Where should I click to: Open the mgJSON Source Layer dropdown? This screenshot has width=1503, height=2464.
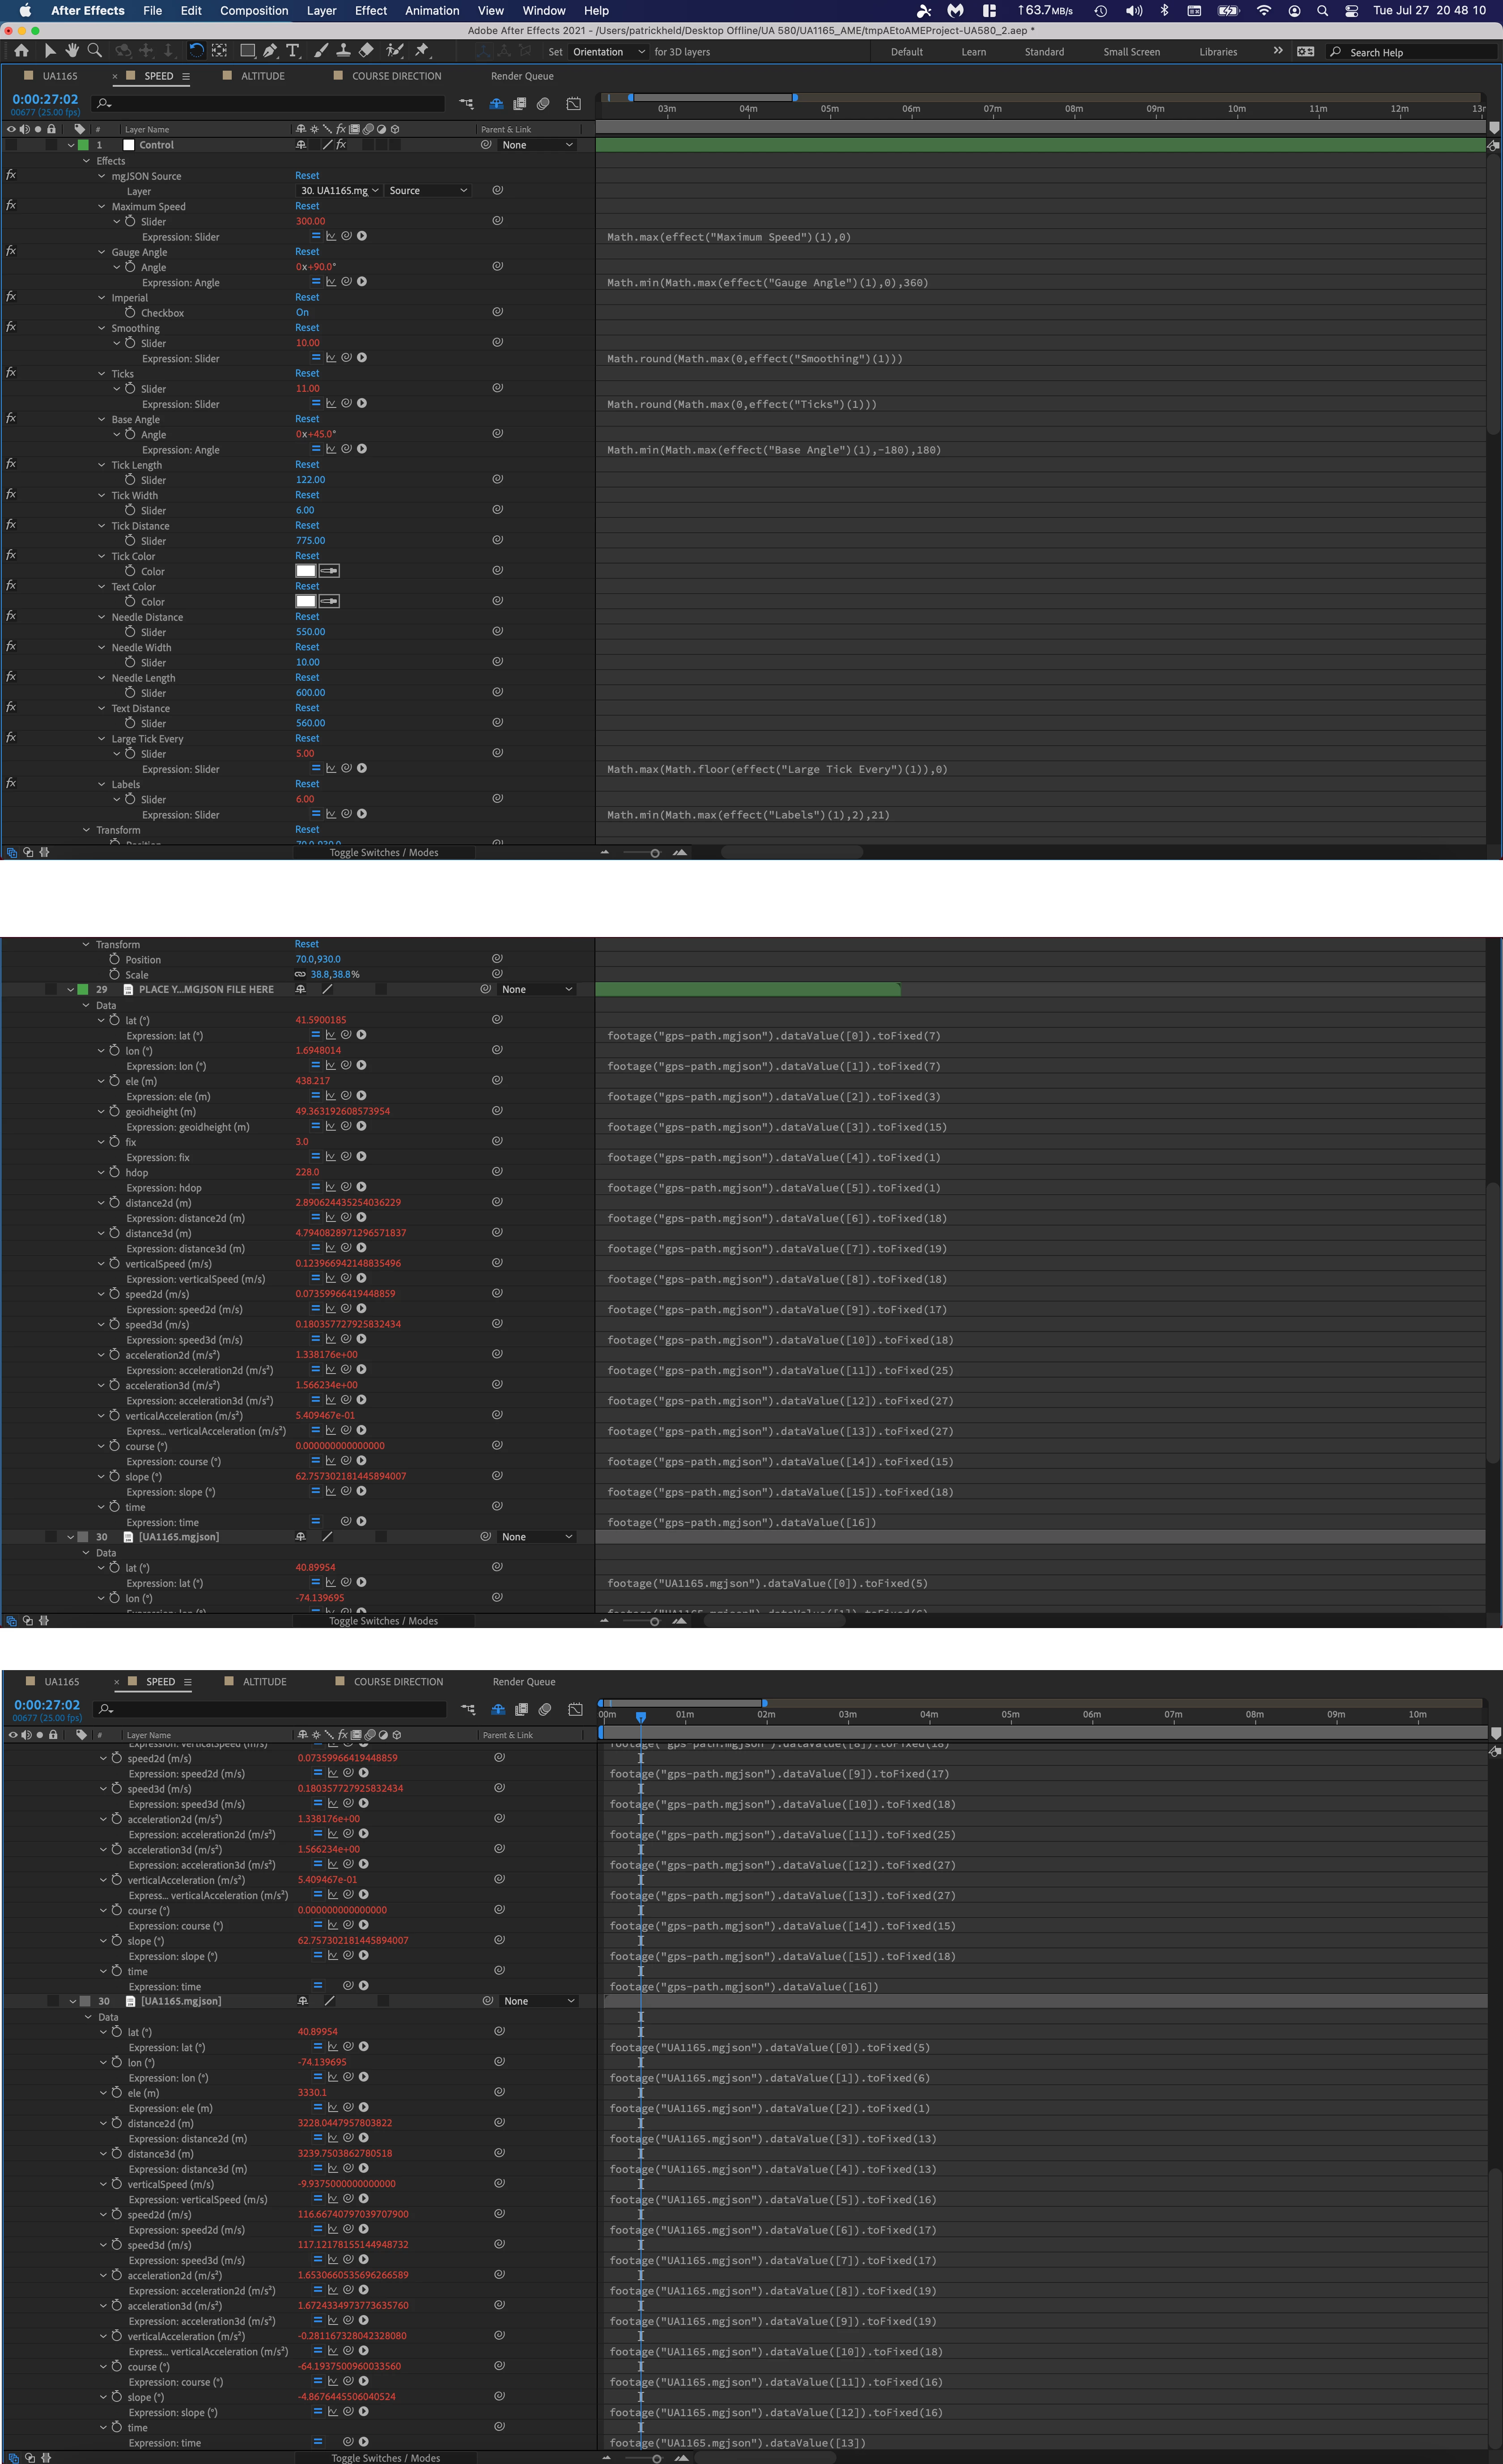coord(339,190)
